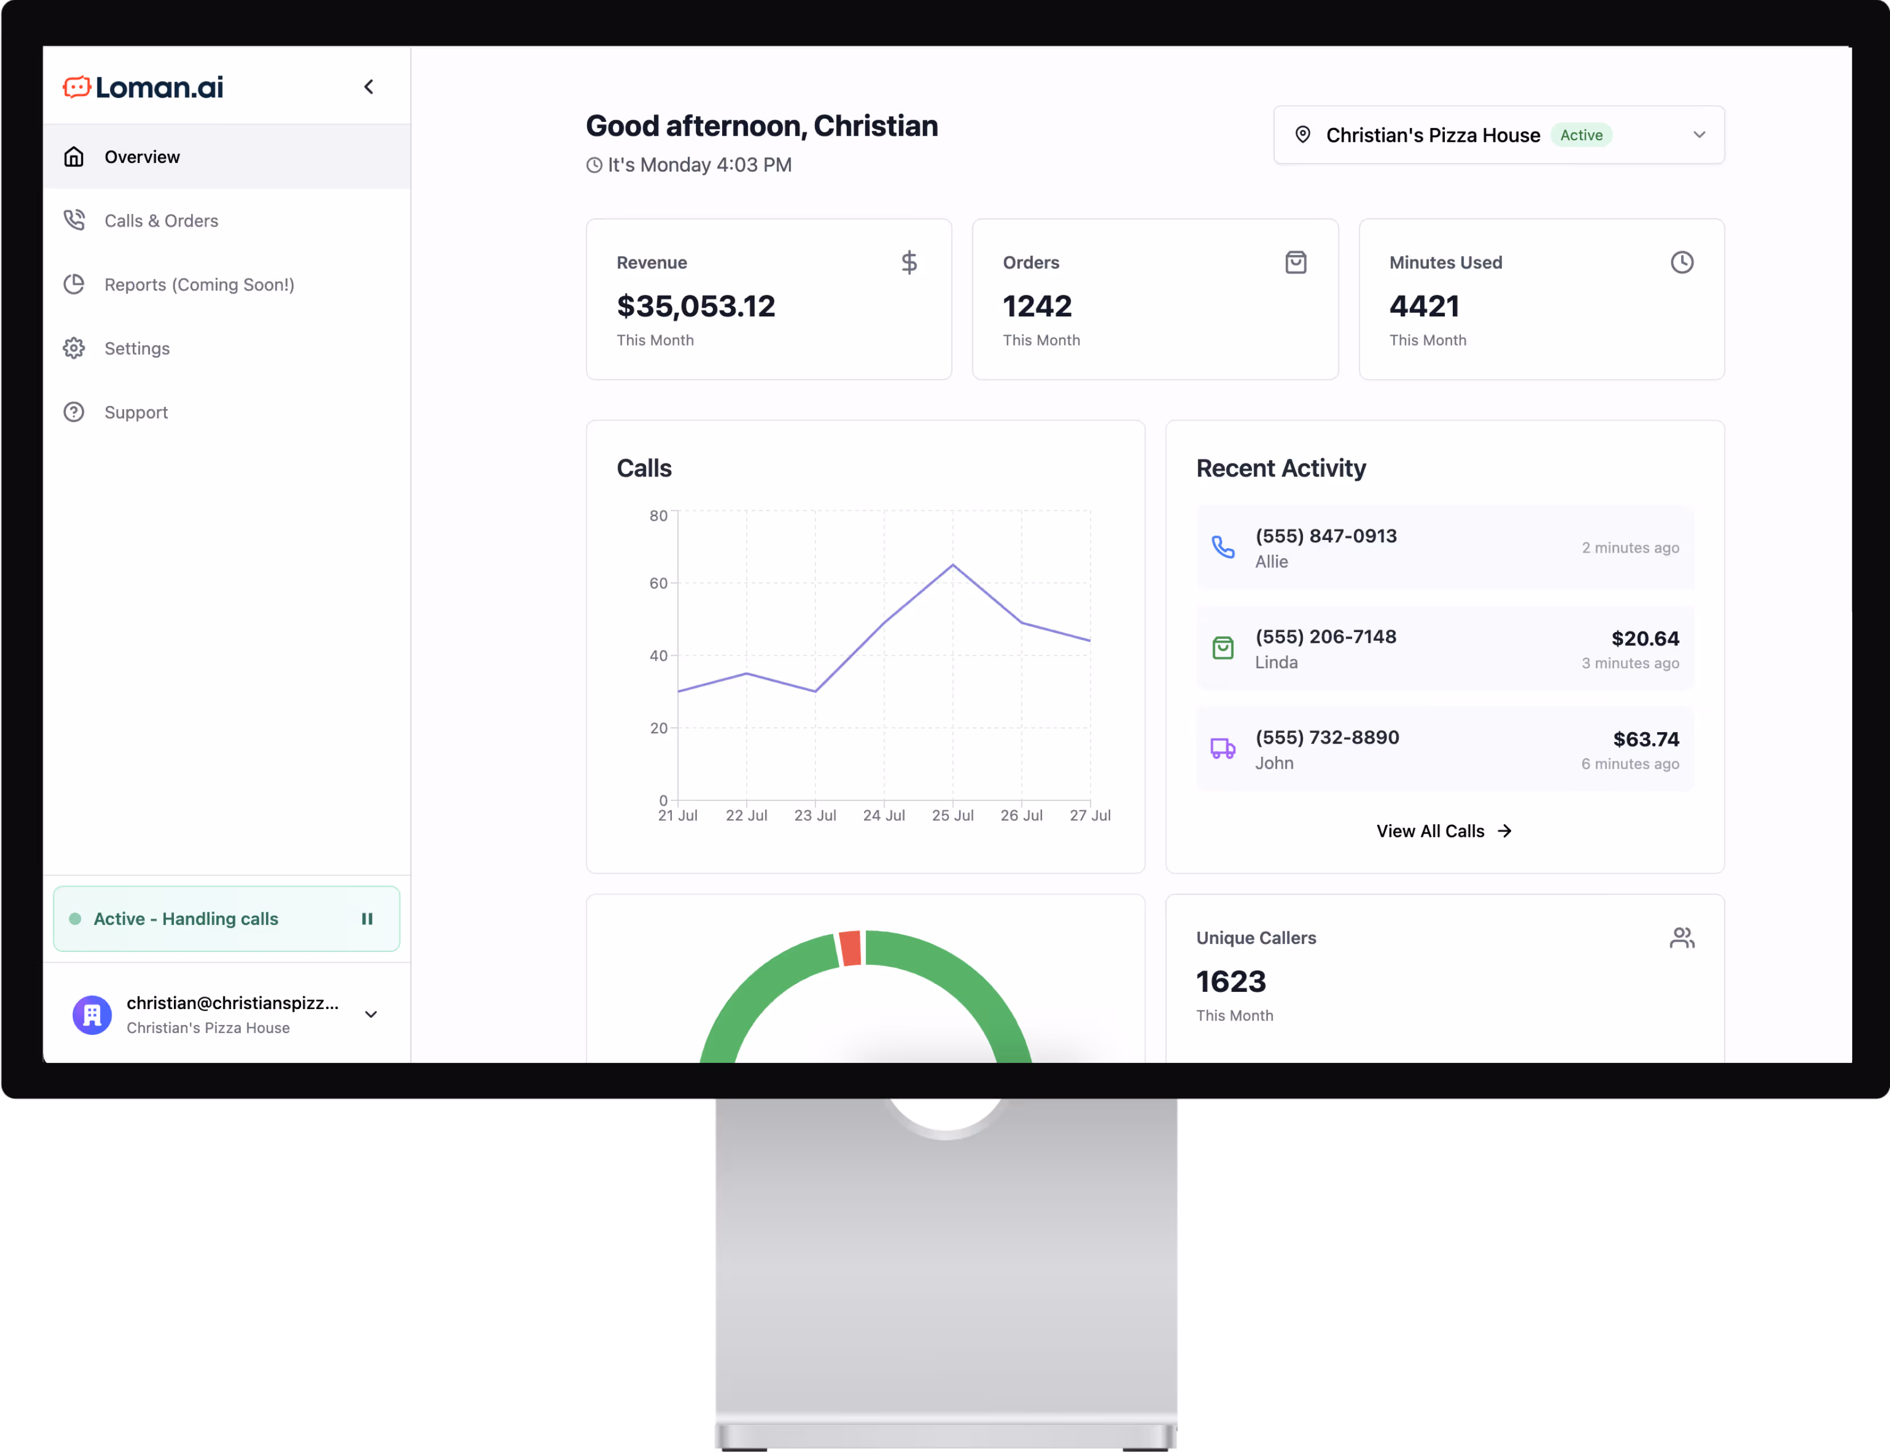The height and width of the screenshot is (1453, 1890).
Task: Click the green Active badge
Action: coord(1581,135)
